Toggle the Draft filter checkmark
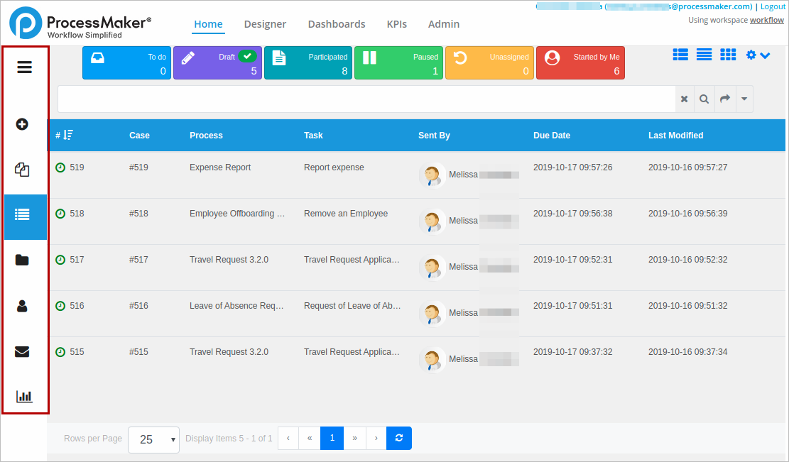Screen dimensions: 789x462 (x=247, y=57)
